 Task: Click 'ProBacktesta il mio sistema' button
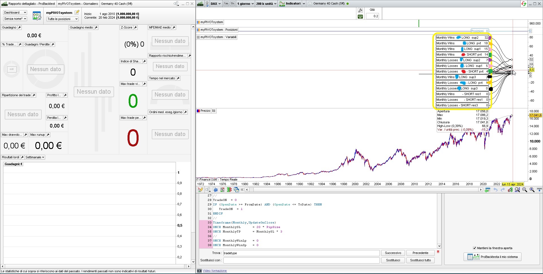point(492,257)
